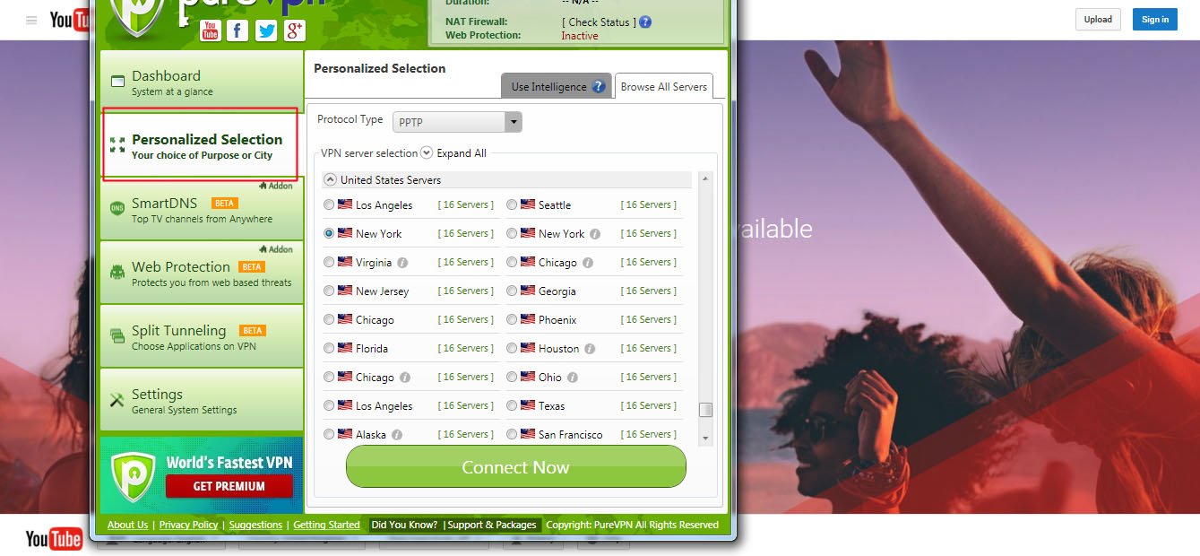Click the Check Status link

(599, 22)
